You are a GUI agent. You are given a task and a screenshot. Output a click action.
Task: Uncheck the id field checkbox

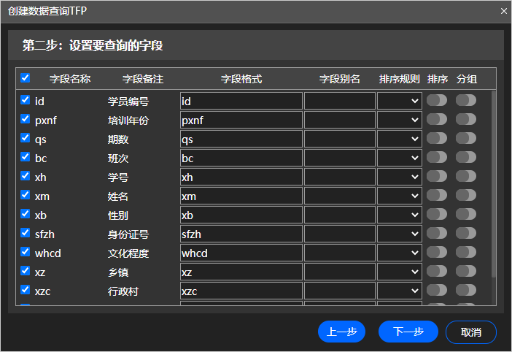pyautogui.click(x=26, y=100)
